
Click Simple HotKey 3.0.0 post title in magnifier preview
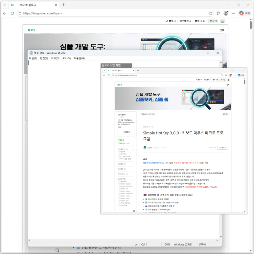183,136
